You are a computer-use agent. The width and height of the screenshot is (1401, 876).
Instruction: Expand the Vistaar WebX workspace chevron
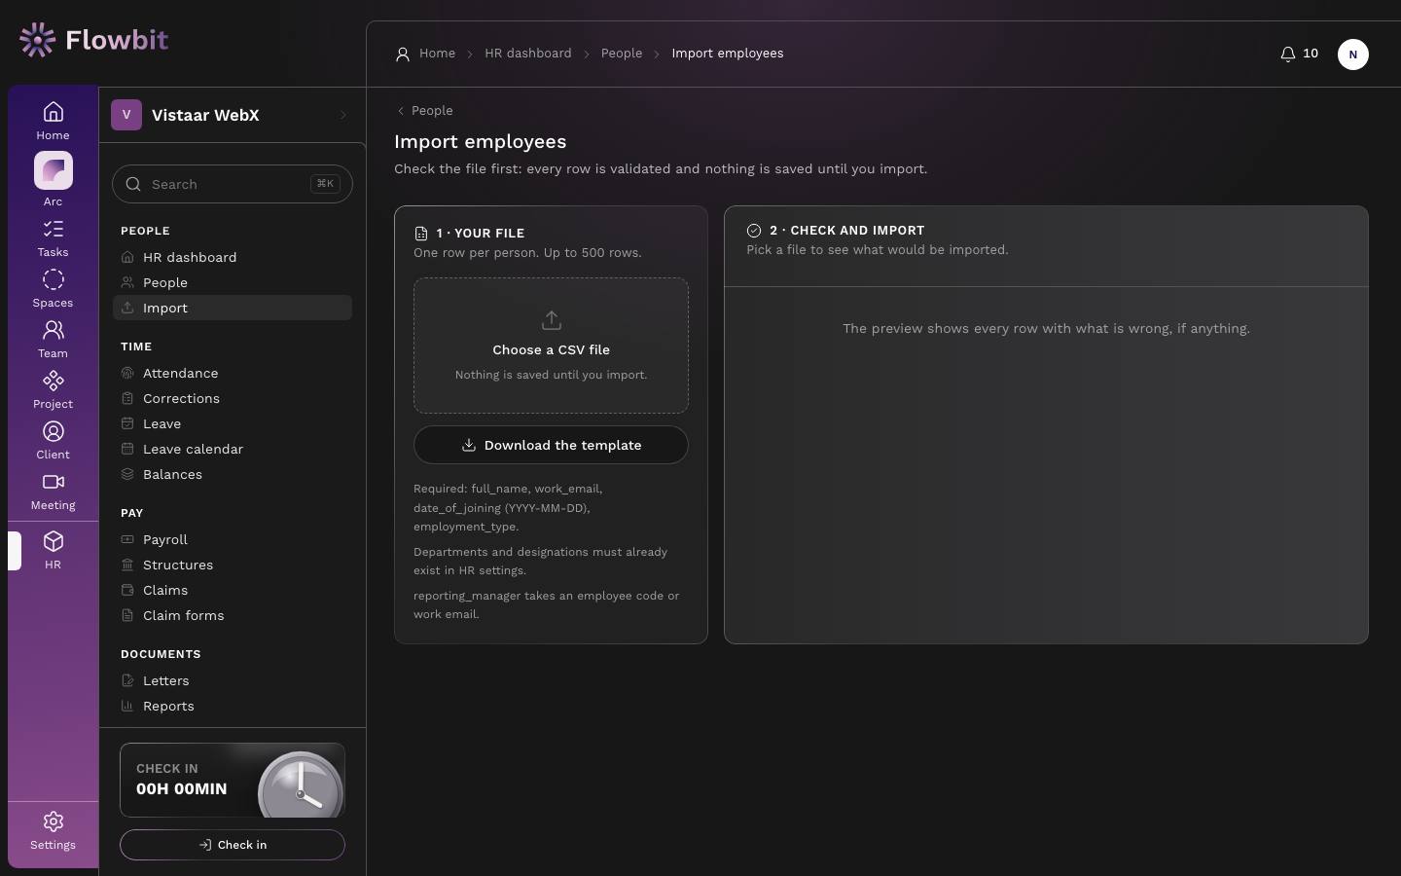click(342, 115)
